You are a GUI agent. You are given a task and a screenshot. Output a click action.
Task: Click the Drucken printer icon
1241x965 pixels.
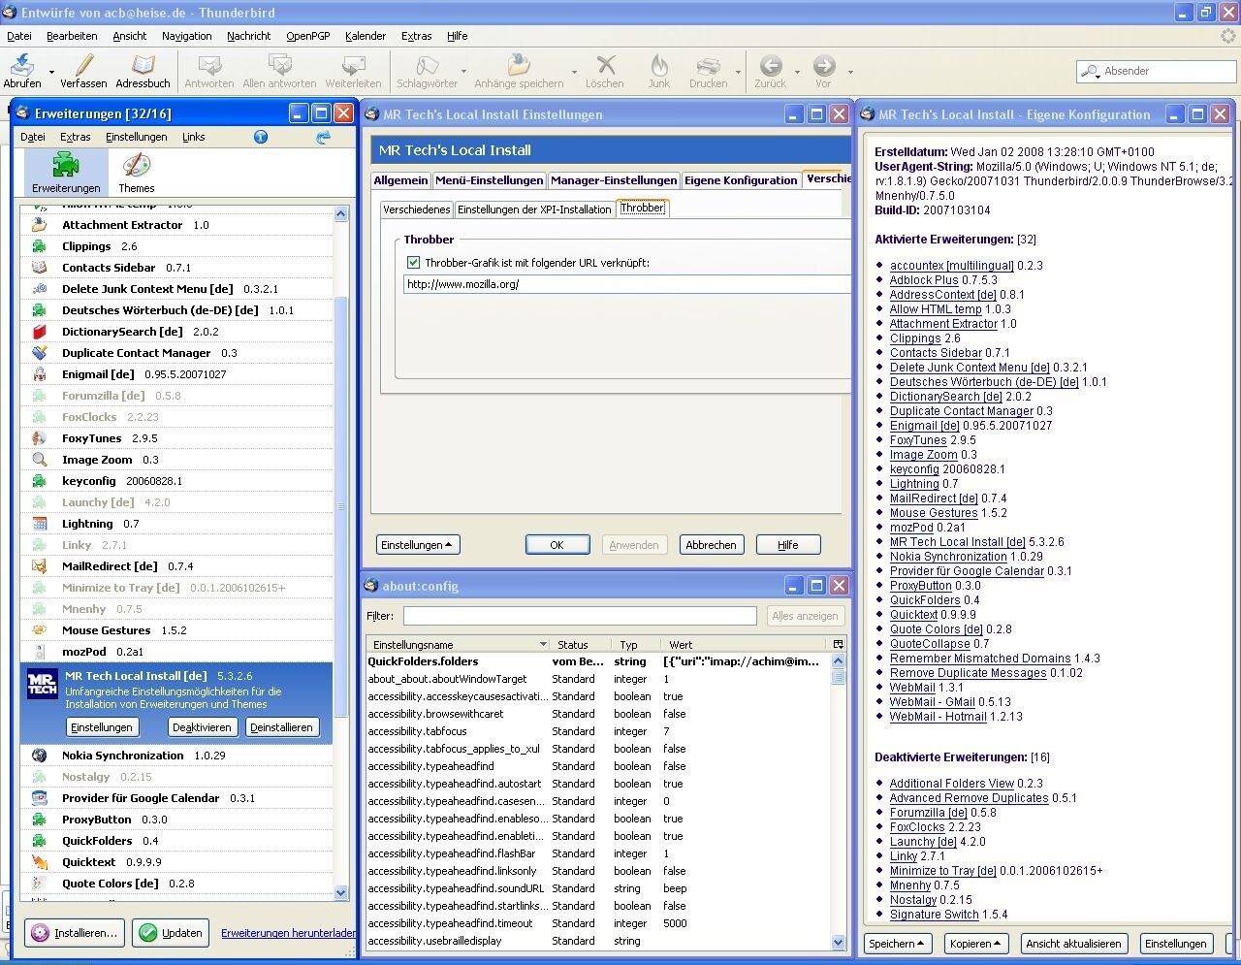point(708,65)
